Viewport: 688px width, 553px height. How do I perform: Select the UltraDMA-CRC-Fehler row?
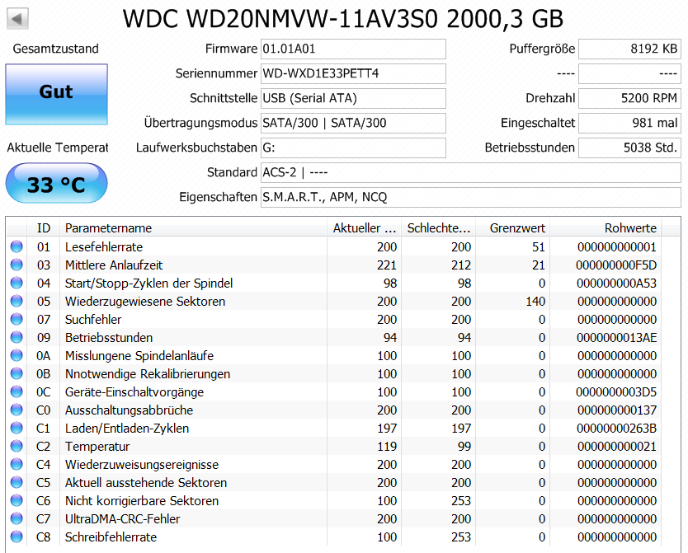(x=335, y=519)
